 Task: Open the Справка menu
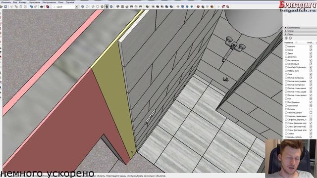coord(70,2)
